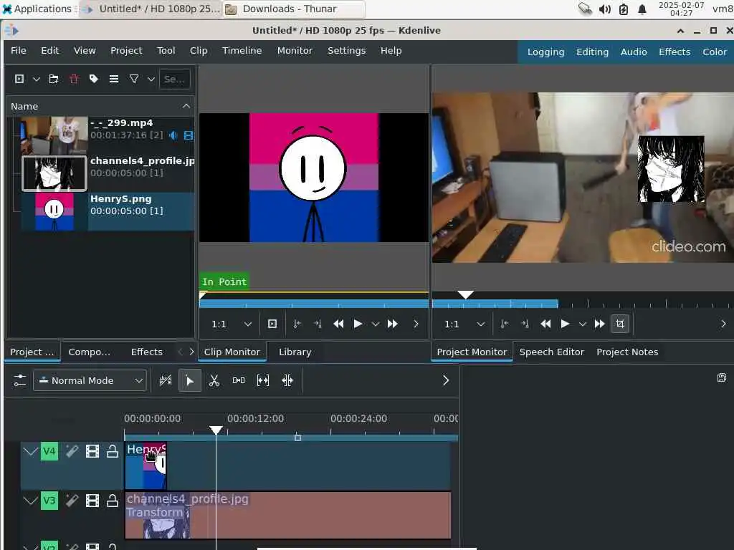Play the clip in clip monitor

point(358,324)
